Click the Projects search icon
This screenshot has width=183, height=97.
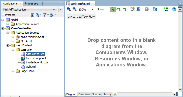tap(32, 15)
